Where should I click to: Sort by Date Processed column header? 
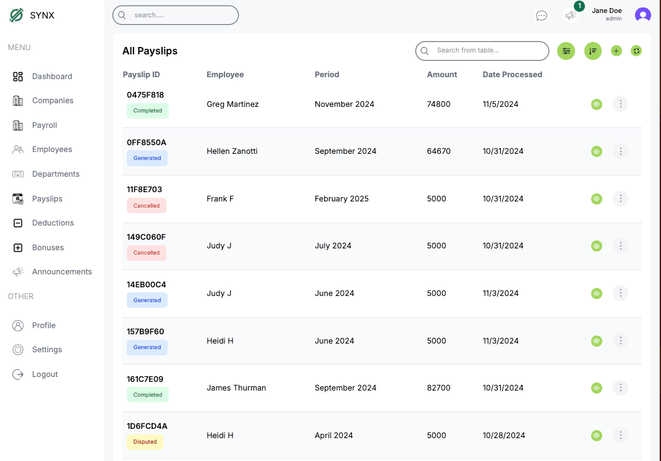(x=512, y=75)
